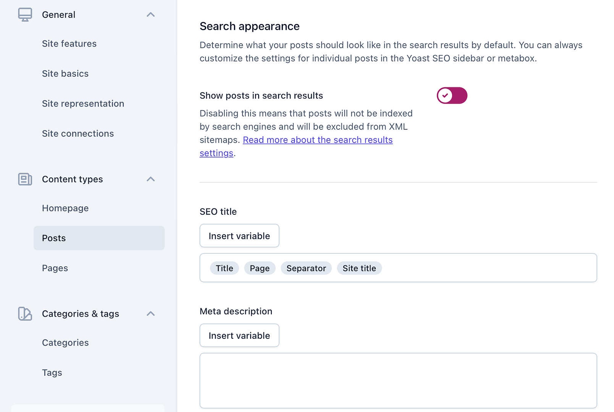The width and height of the screenshot is (614, 412).
Task: Collapse the General section
Action: 151,14
